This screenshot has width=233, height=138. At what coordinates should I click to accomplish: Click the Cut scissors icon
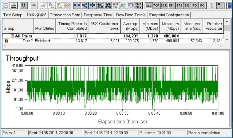44,6
